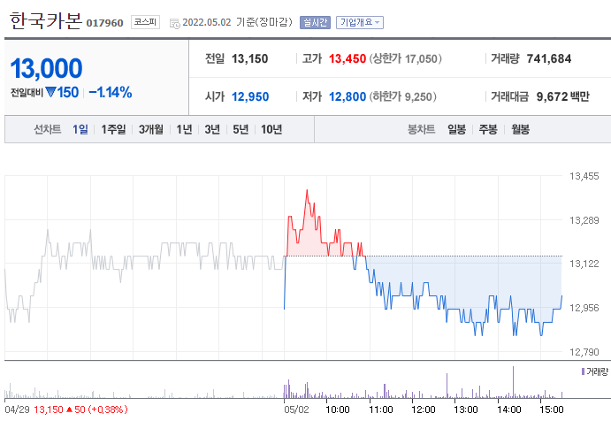Open the 주봉 candlestick chart

tap(488, 129)
